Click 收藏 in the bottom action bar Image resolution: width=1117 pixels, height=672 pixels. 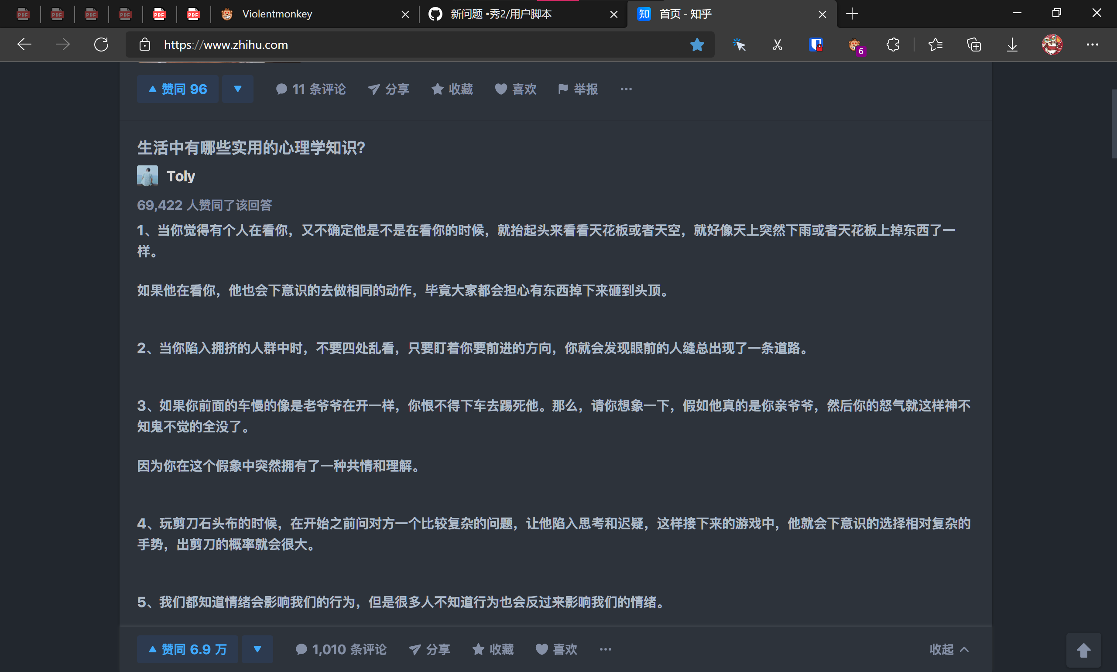coord(493,649)
